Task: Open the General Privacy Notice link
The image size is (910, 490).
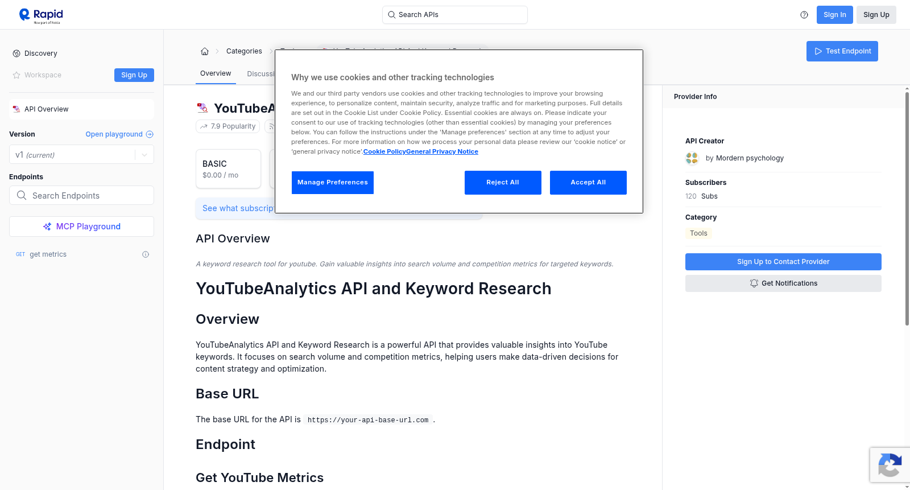Action: coord(442,151)
